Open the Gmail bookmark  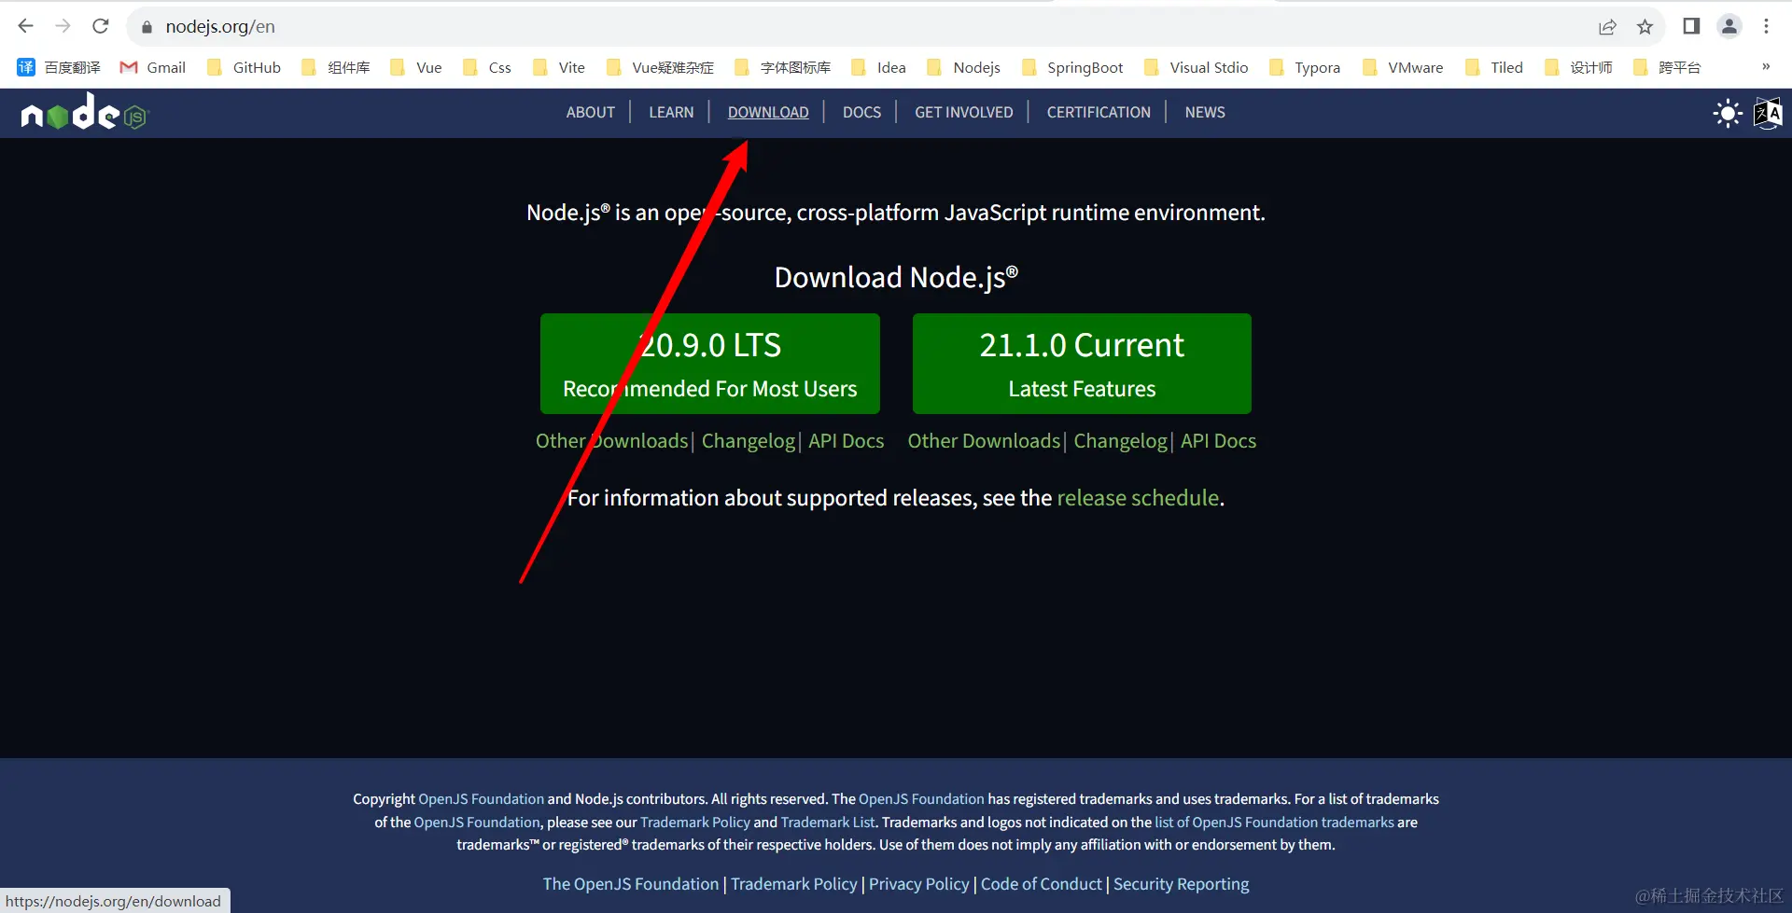pos(153,67)
